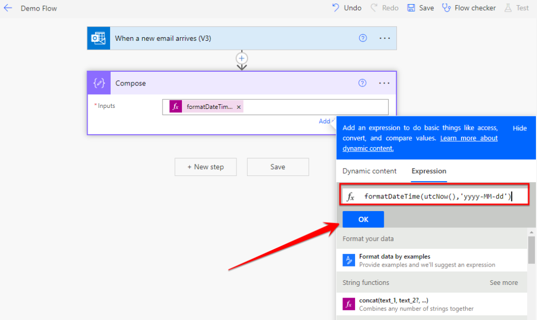Click the New step button
This screenshot has height=320, width=537.
tap(206, 167)
